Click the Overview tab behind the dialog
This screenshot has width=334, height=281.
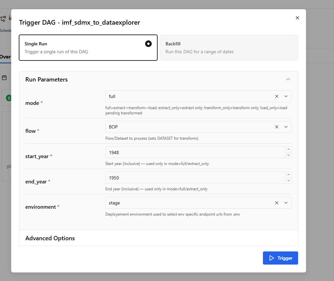[x=5, y=57]
